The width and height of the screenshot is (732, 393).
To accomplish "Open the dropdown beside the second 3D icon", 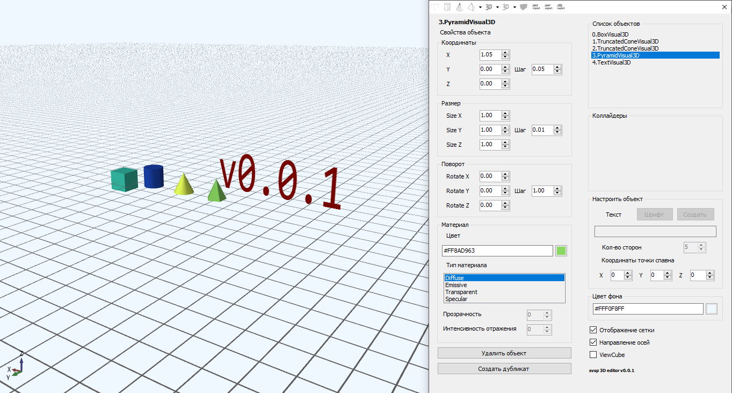I will 514,7.
